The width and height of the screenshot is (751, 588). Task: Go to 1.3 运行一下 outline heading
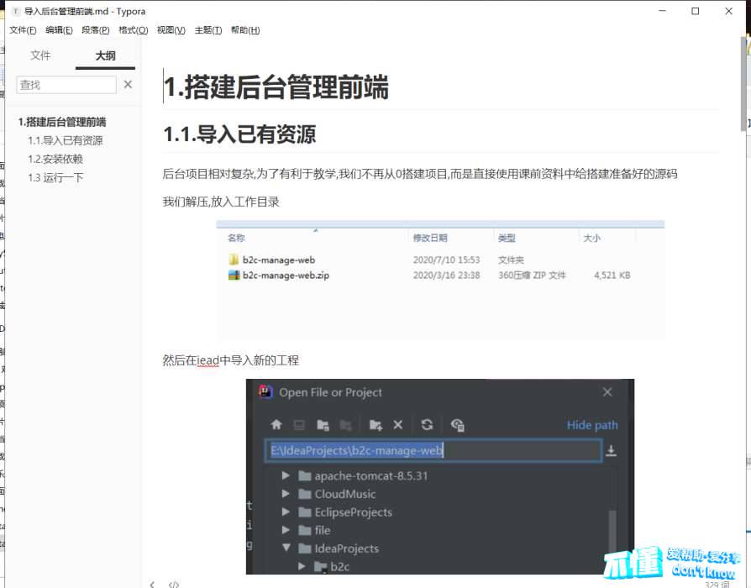(x=55, y=177)
